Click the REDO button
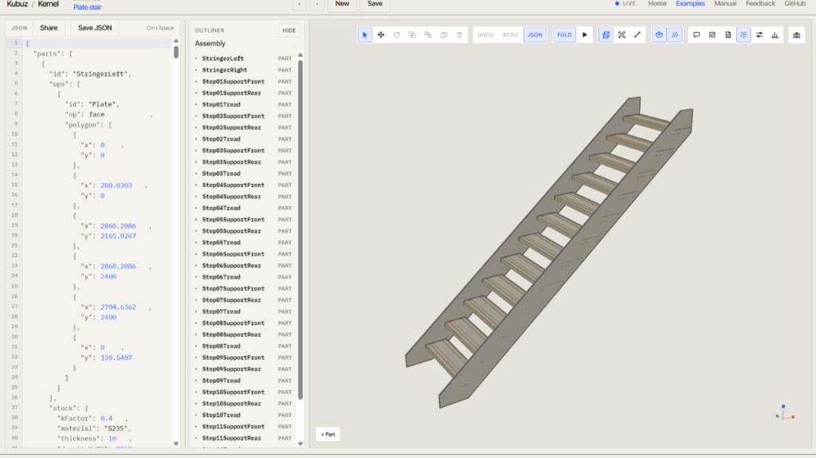Image resolution: width=816 pixels, height=458 pixels. point(511,35)
